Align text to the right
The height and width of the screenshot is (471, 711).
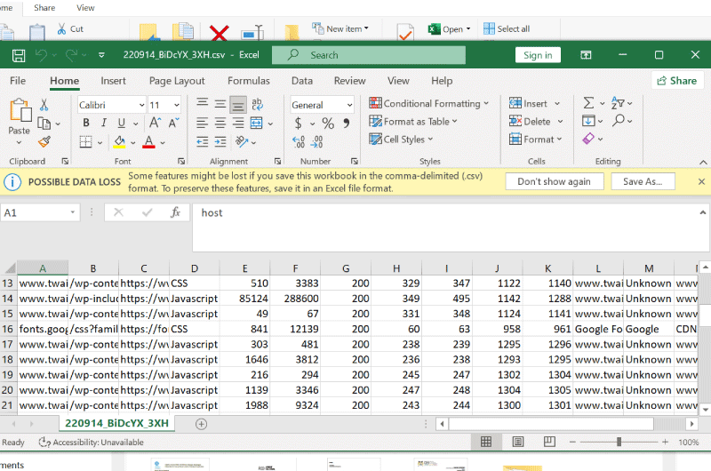(x=238, y=123)
